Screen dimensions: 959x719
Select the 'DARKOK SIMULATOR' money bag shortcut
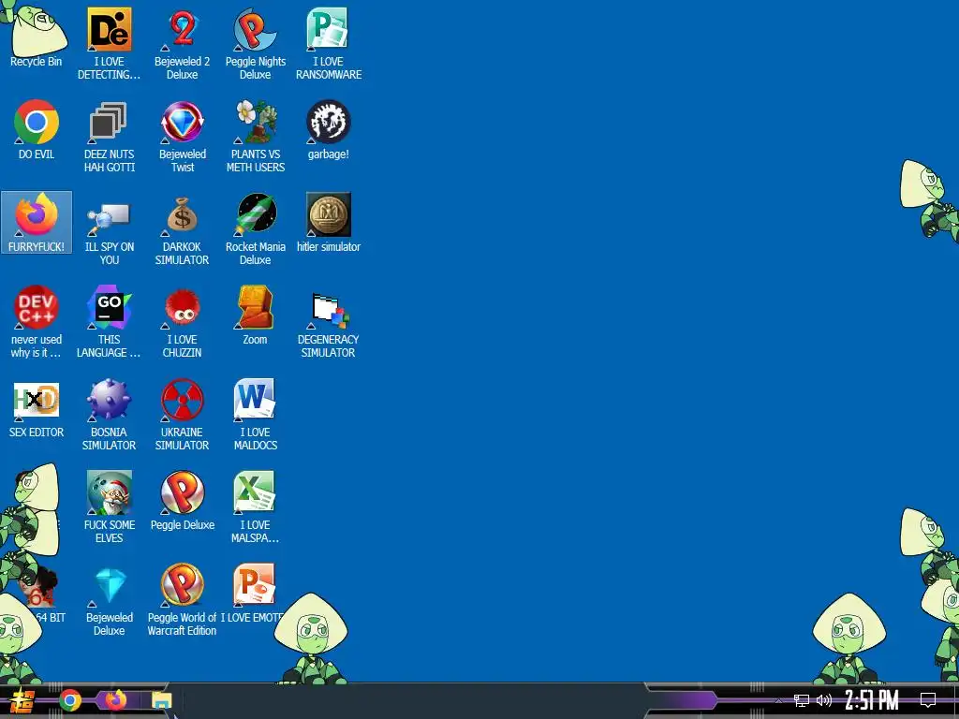pos(183,228)
